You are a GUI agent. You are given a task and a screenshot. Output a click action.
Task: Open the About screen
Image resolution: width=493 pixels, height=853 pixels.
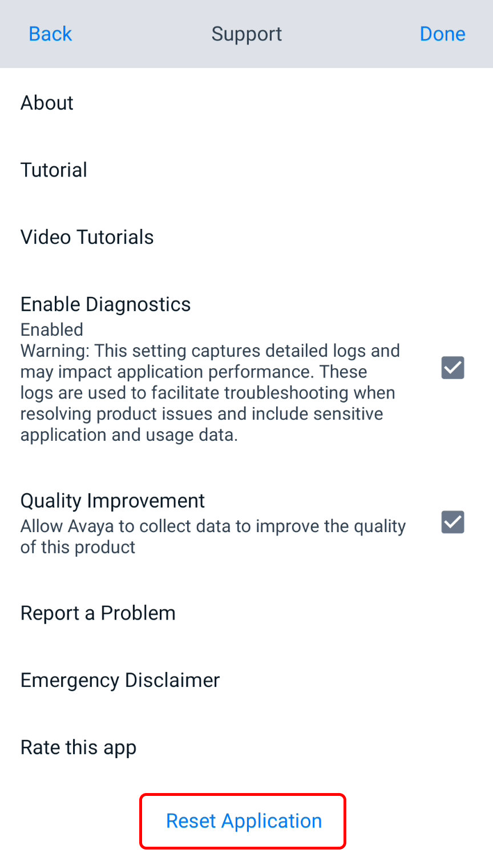[47, 103]
